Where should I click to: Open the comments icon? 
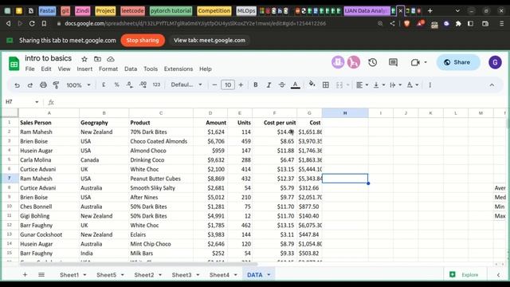(x=393, y=62)
